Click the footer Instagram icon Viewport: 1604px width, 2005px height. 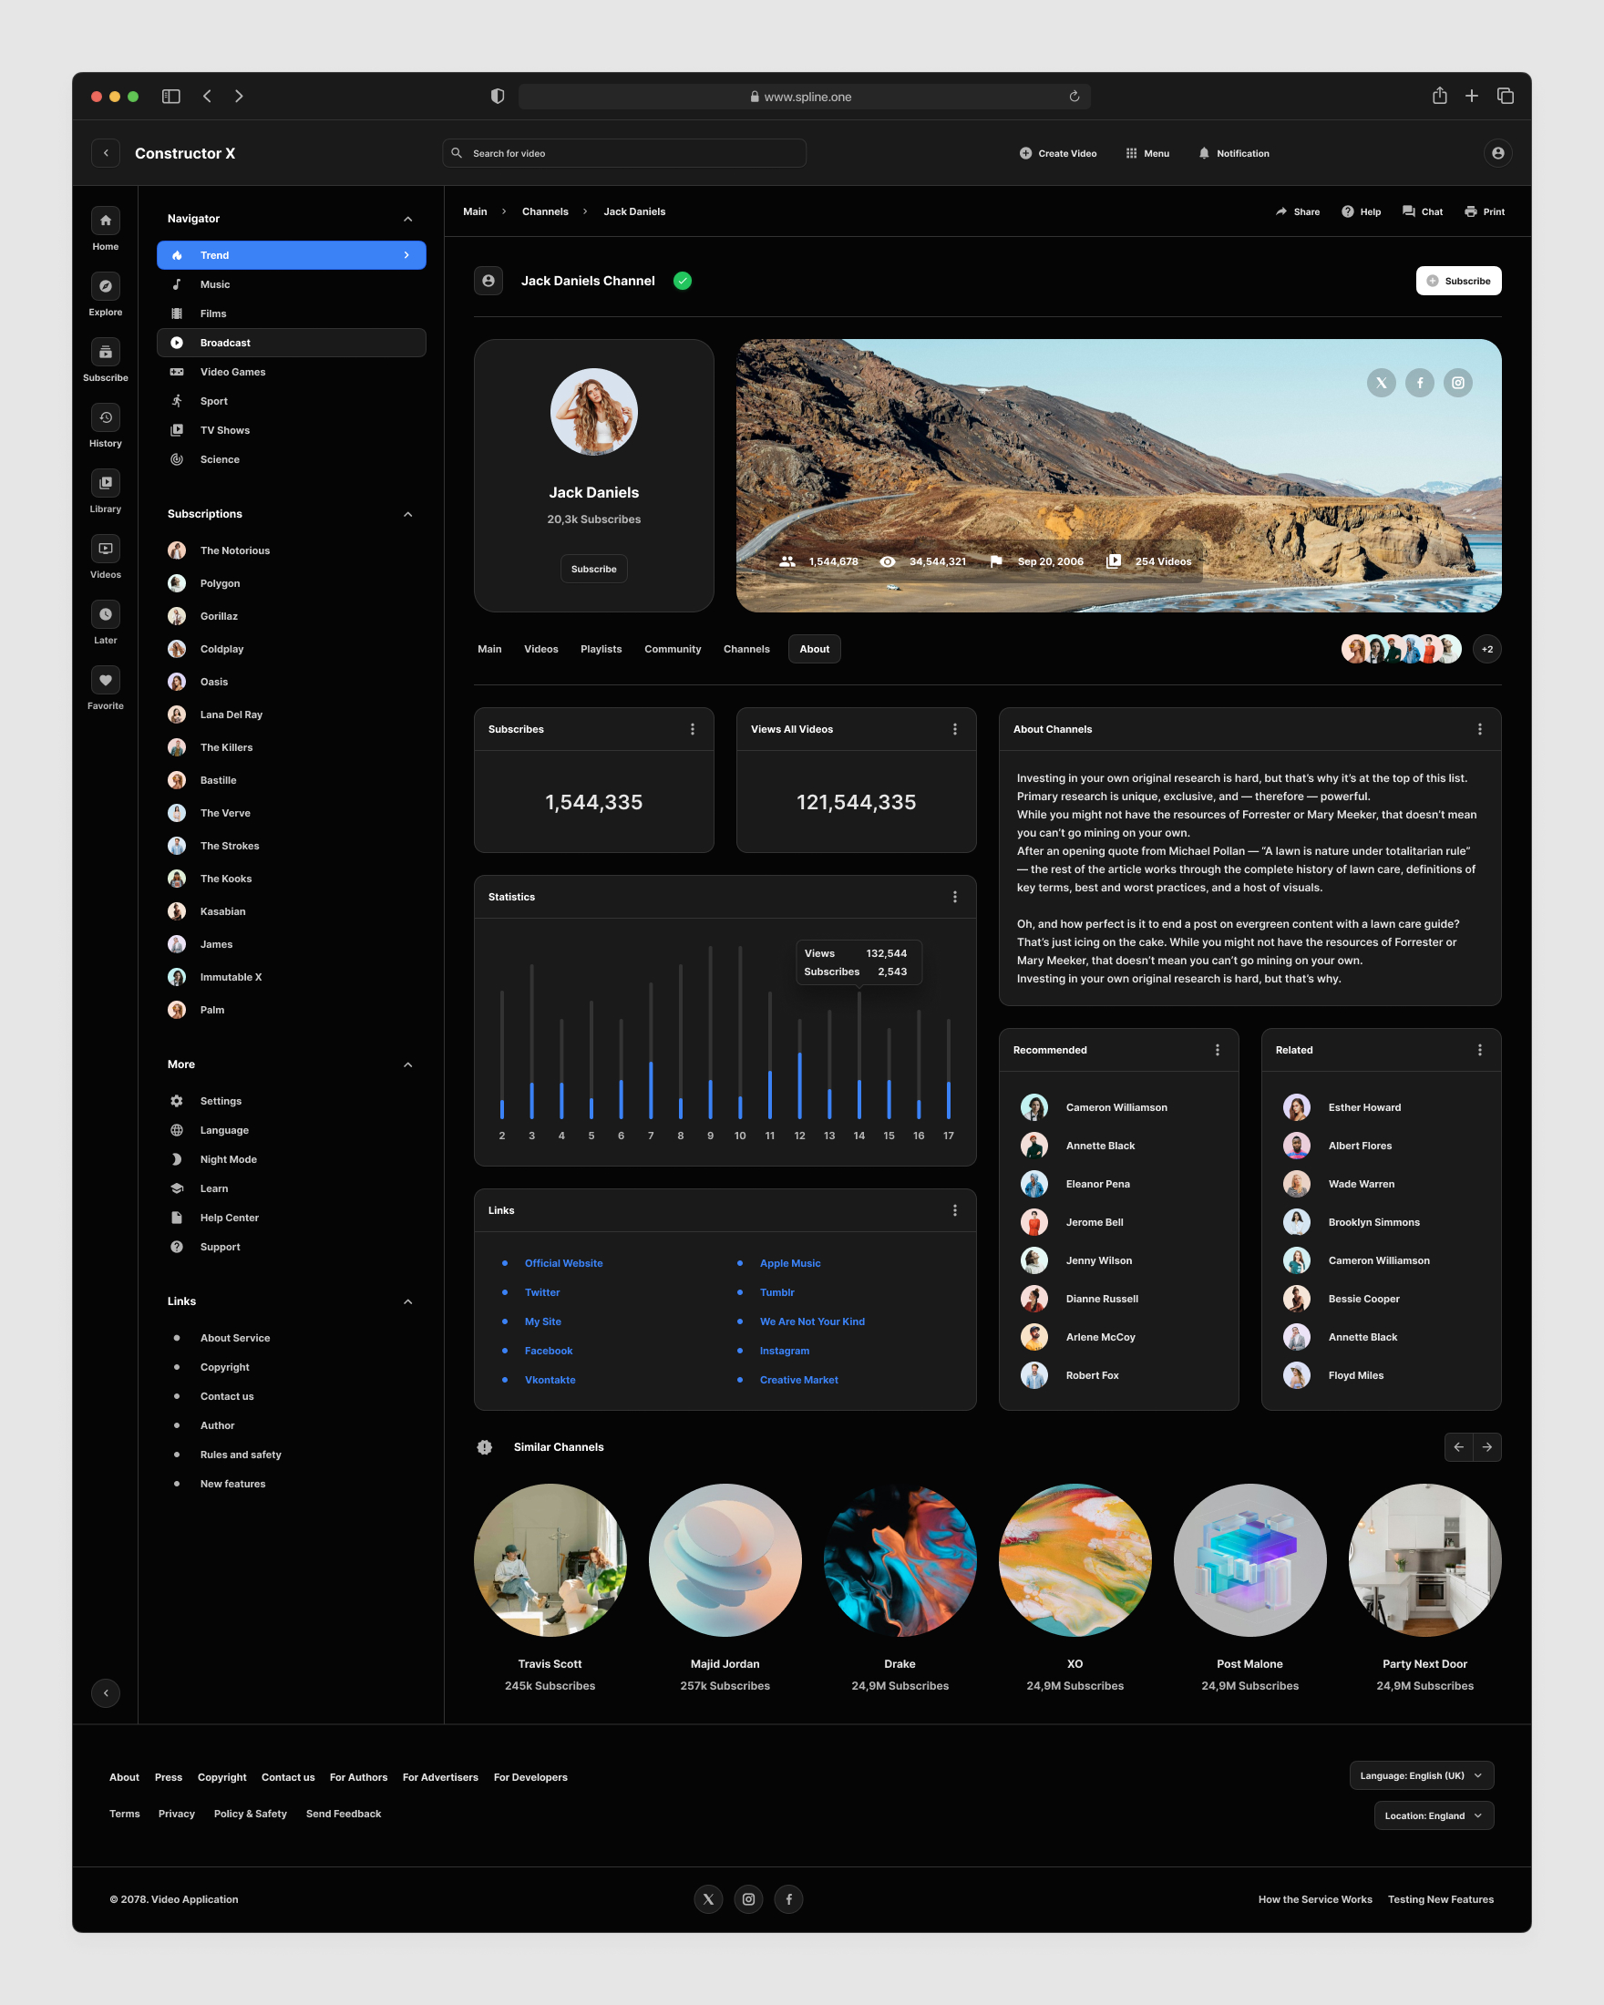click(748, 1899)
